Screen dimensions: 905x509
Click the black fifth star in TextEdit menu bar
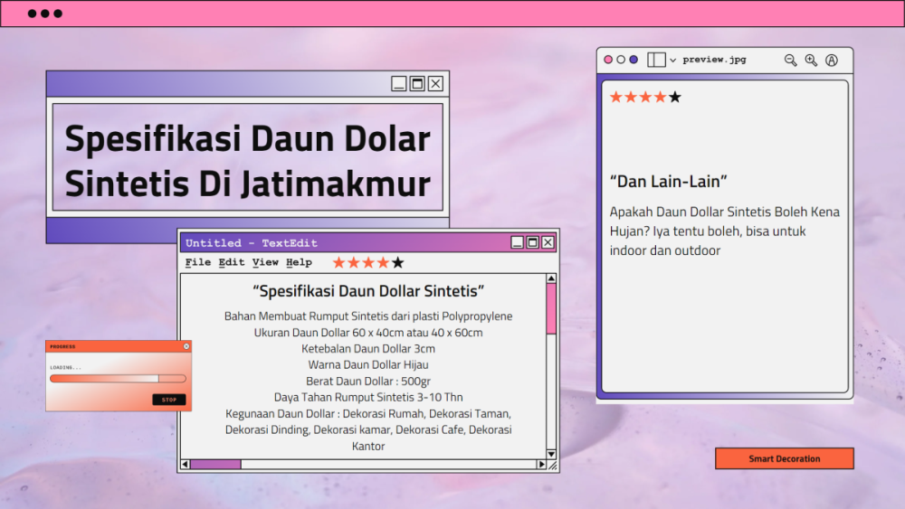397,263
